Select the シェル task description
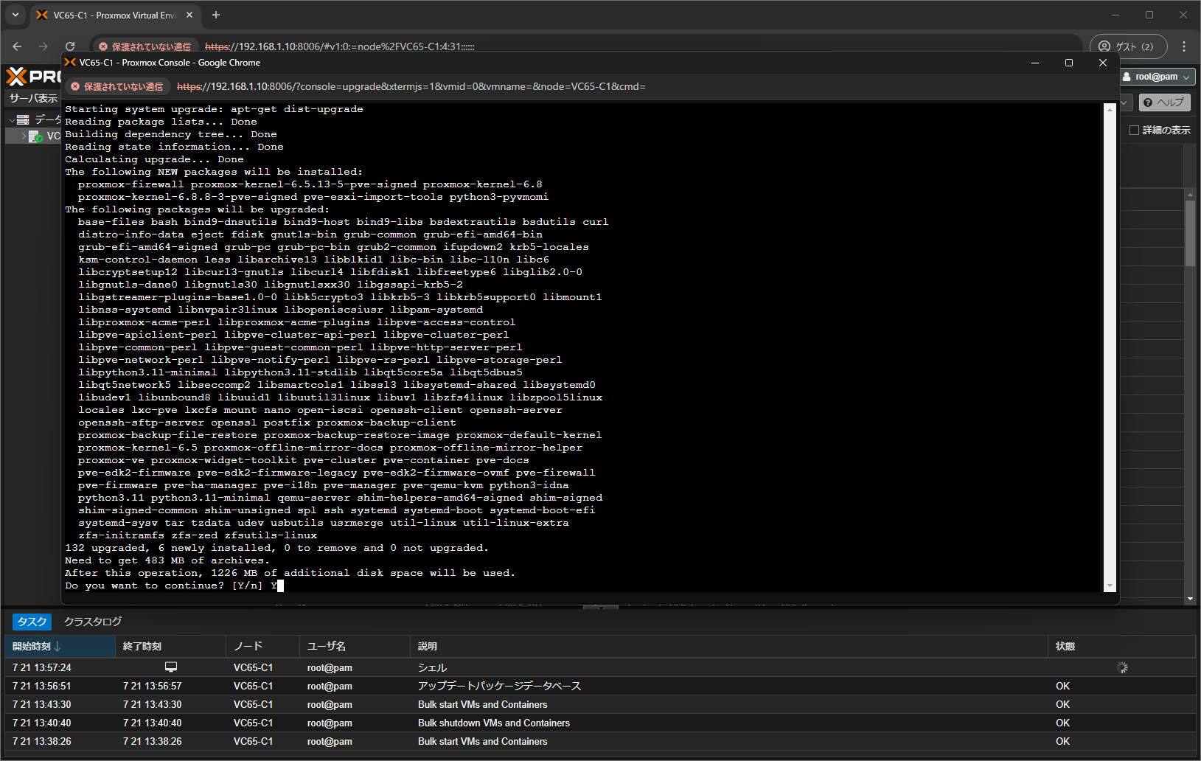 (432, 667)
